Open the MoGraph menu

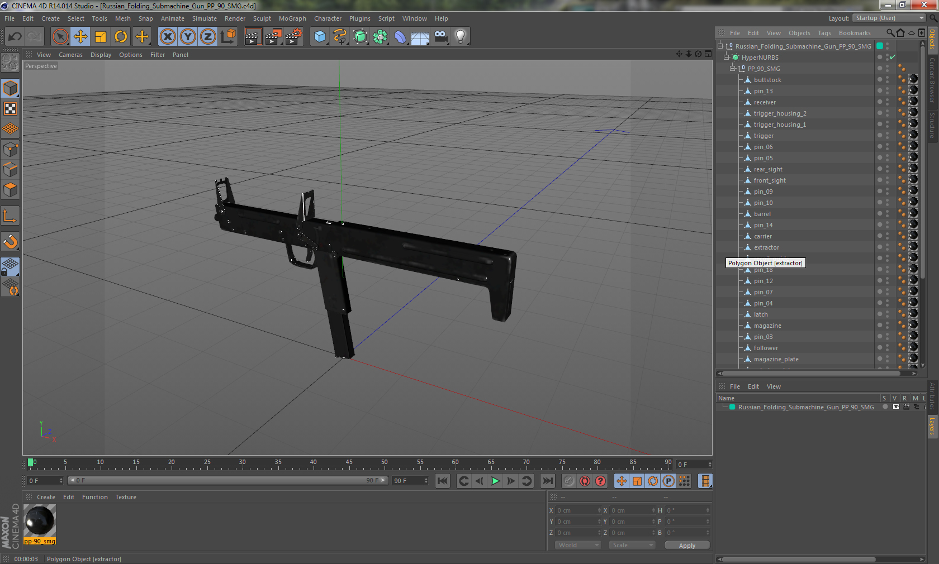pos(292,18)
